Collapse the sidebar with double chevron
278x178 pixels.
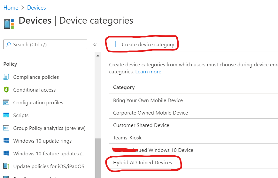[x=95, y=45]
